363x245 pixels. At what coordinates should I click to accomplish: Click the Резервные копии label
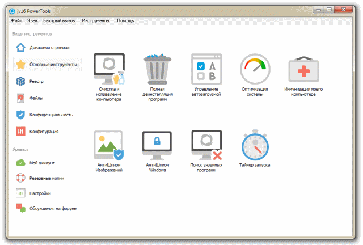(47, 178)
